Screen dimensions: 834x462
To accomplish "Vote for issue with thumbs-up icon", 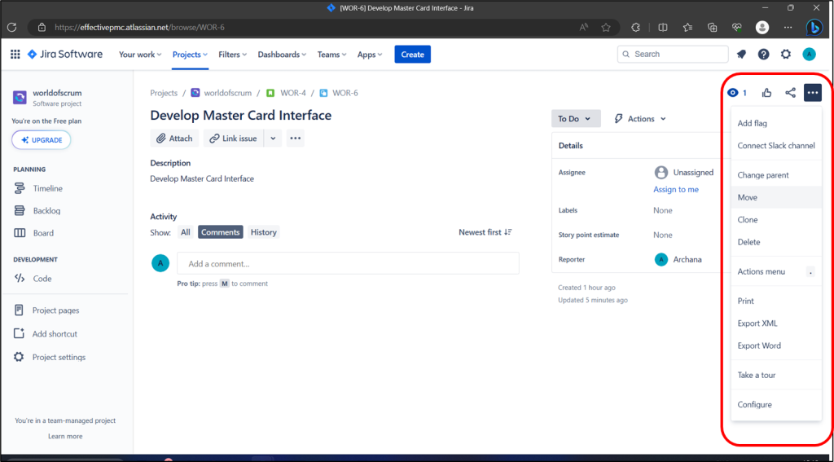I will [x=766, y=93].
